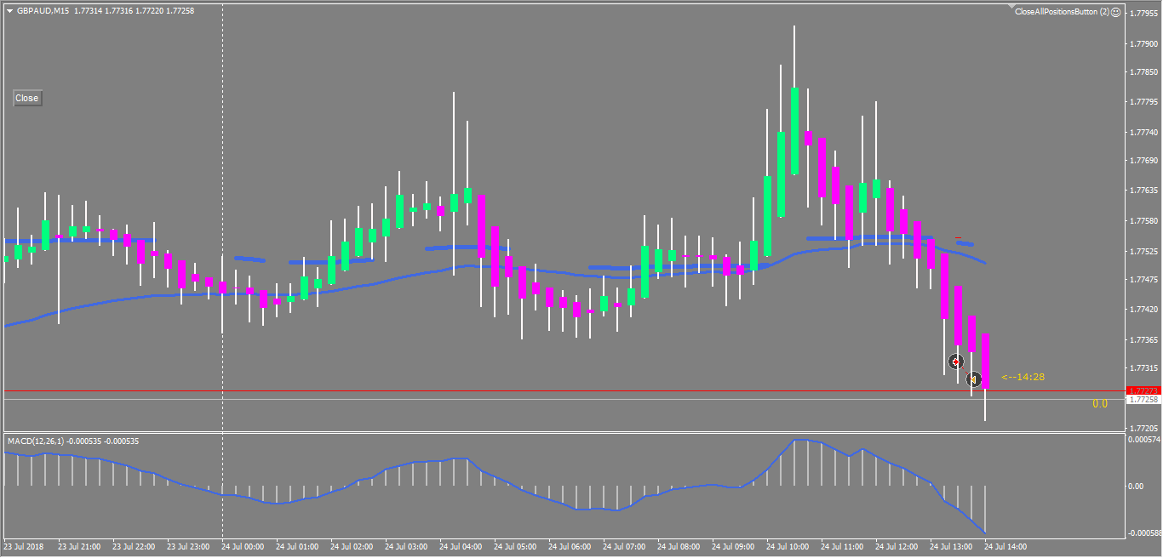Select the <--14:28 countdown label
This screenshot has height=558, width=1163.
pyautogui.click(x=1023, y=377)
